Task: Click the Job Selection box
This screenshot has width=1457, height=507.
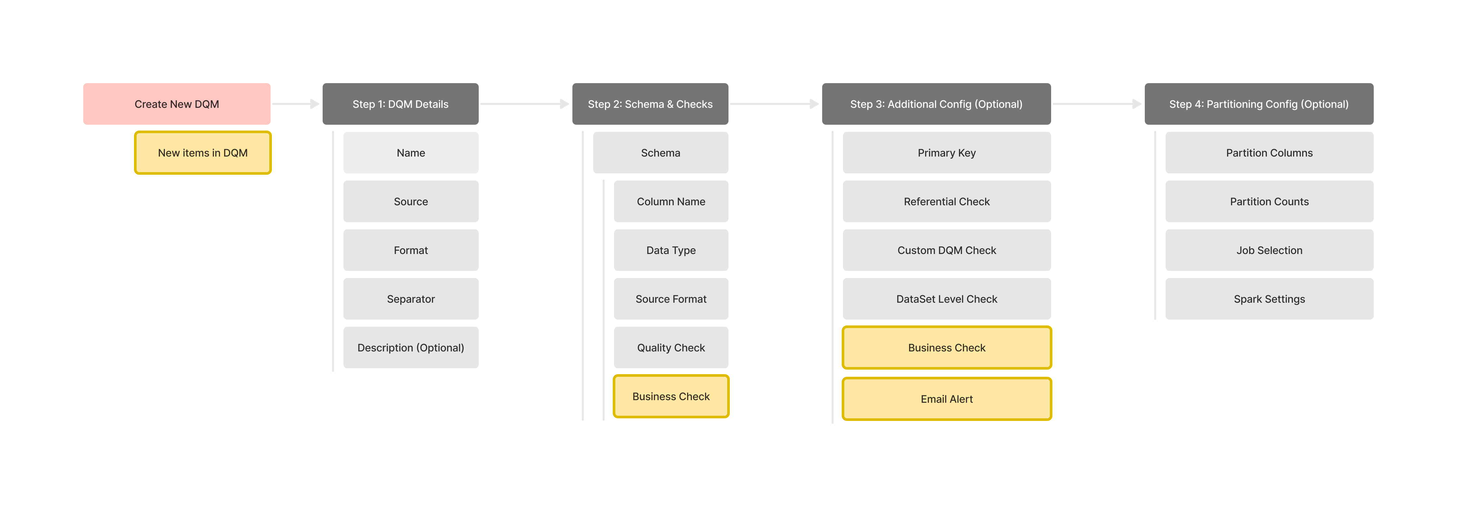Action: coord(1269,250)
